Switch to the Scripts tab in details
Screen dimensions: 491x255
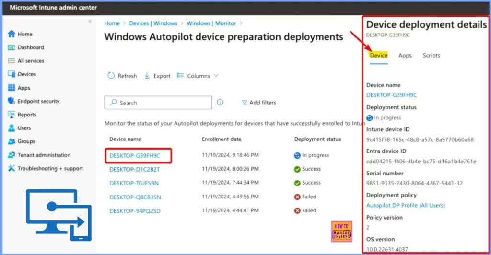click(x=431, y=56)
